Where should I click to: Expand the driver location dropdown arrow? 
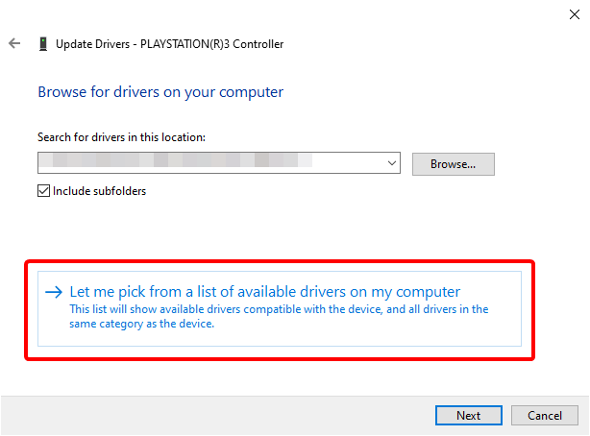coord(392,164)
